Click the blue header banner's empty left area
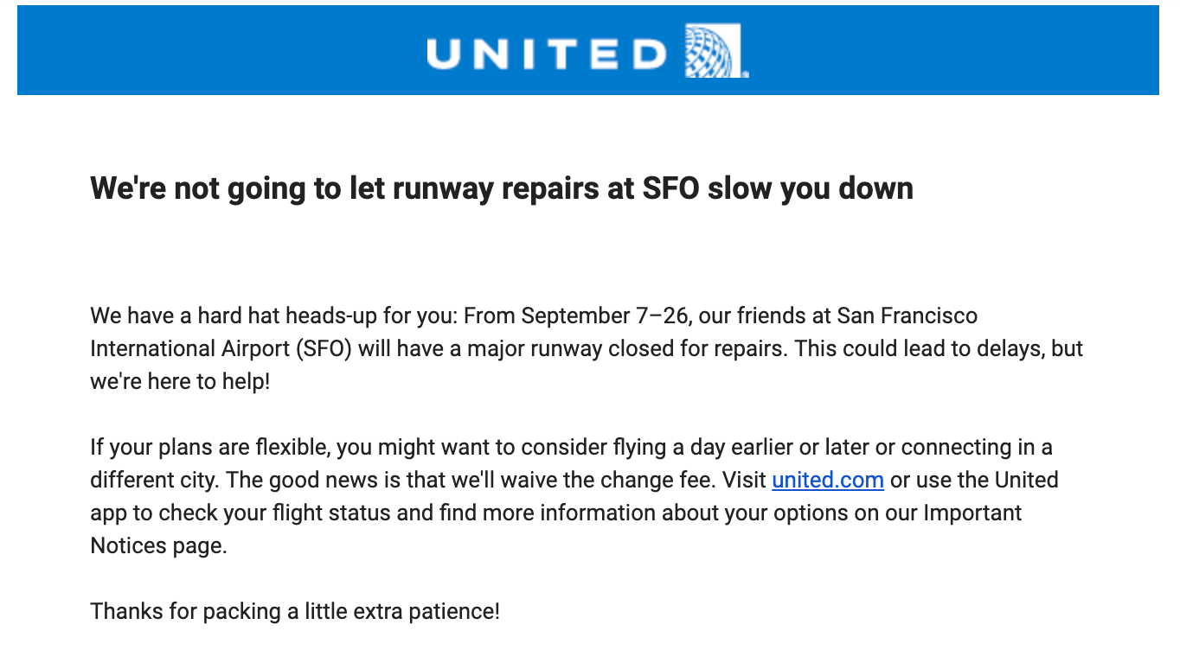Image resolution: width=1180 pixels, height=650 pixels. 216,50
